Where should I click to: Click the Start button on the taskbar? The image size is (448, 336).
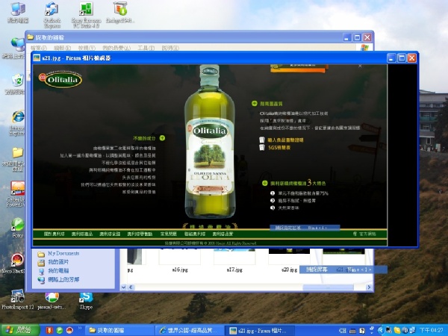point(19,330)
